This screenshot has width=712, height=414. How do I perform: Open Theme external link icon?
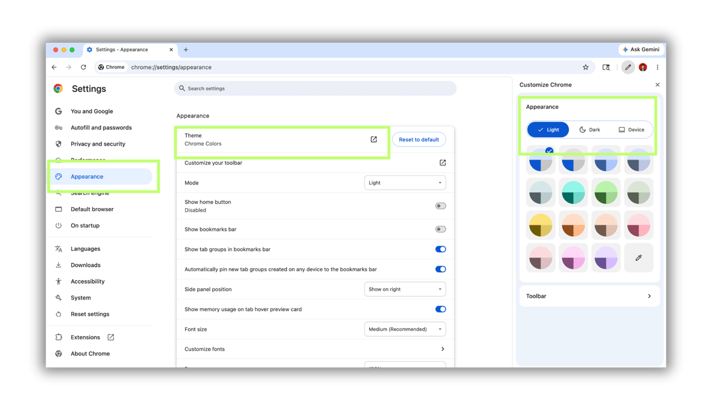tap(374, 139)
